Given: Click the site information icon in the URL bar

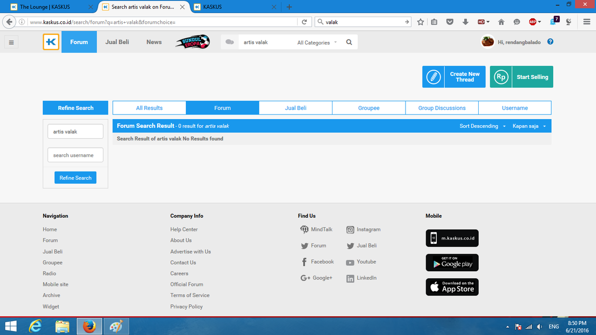Looking at the screenshot, I should click(22, 22).
